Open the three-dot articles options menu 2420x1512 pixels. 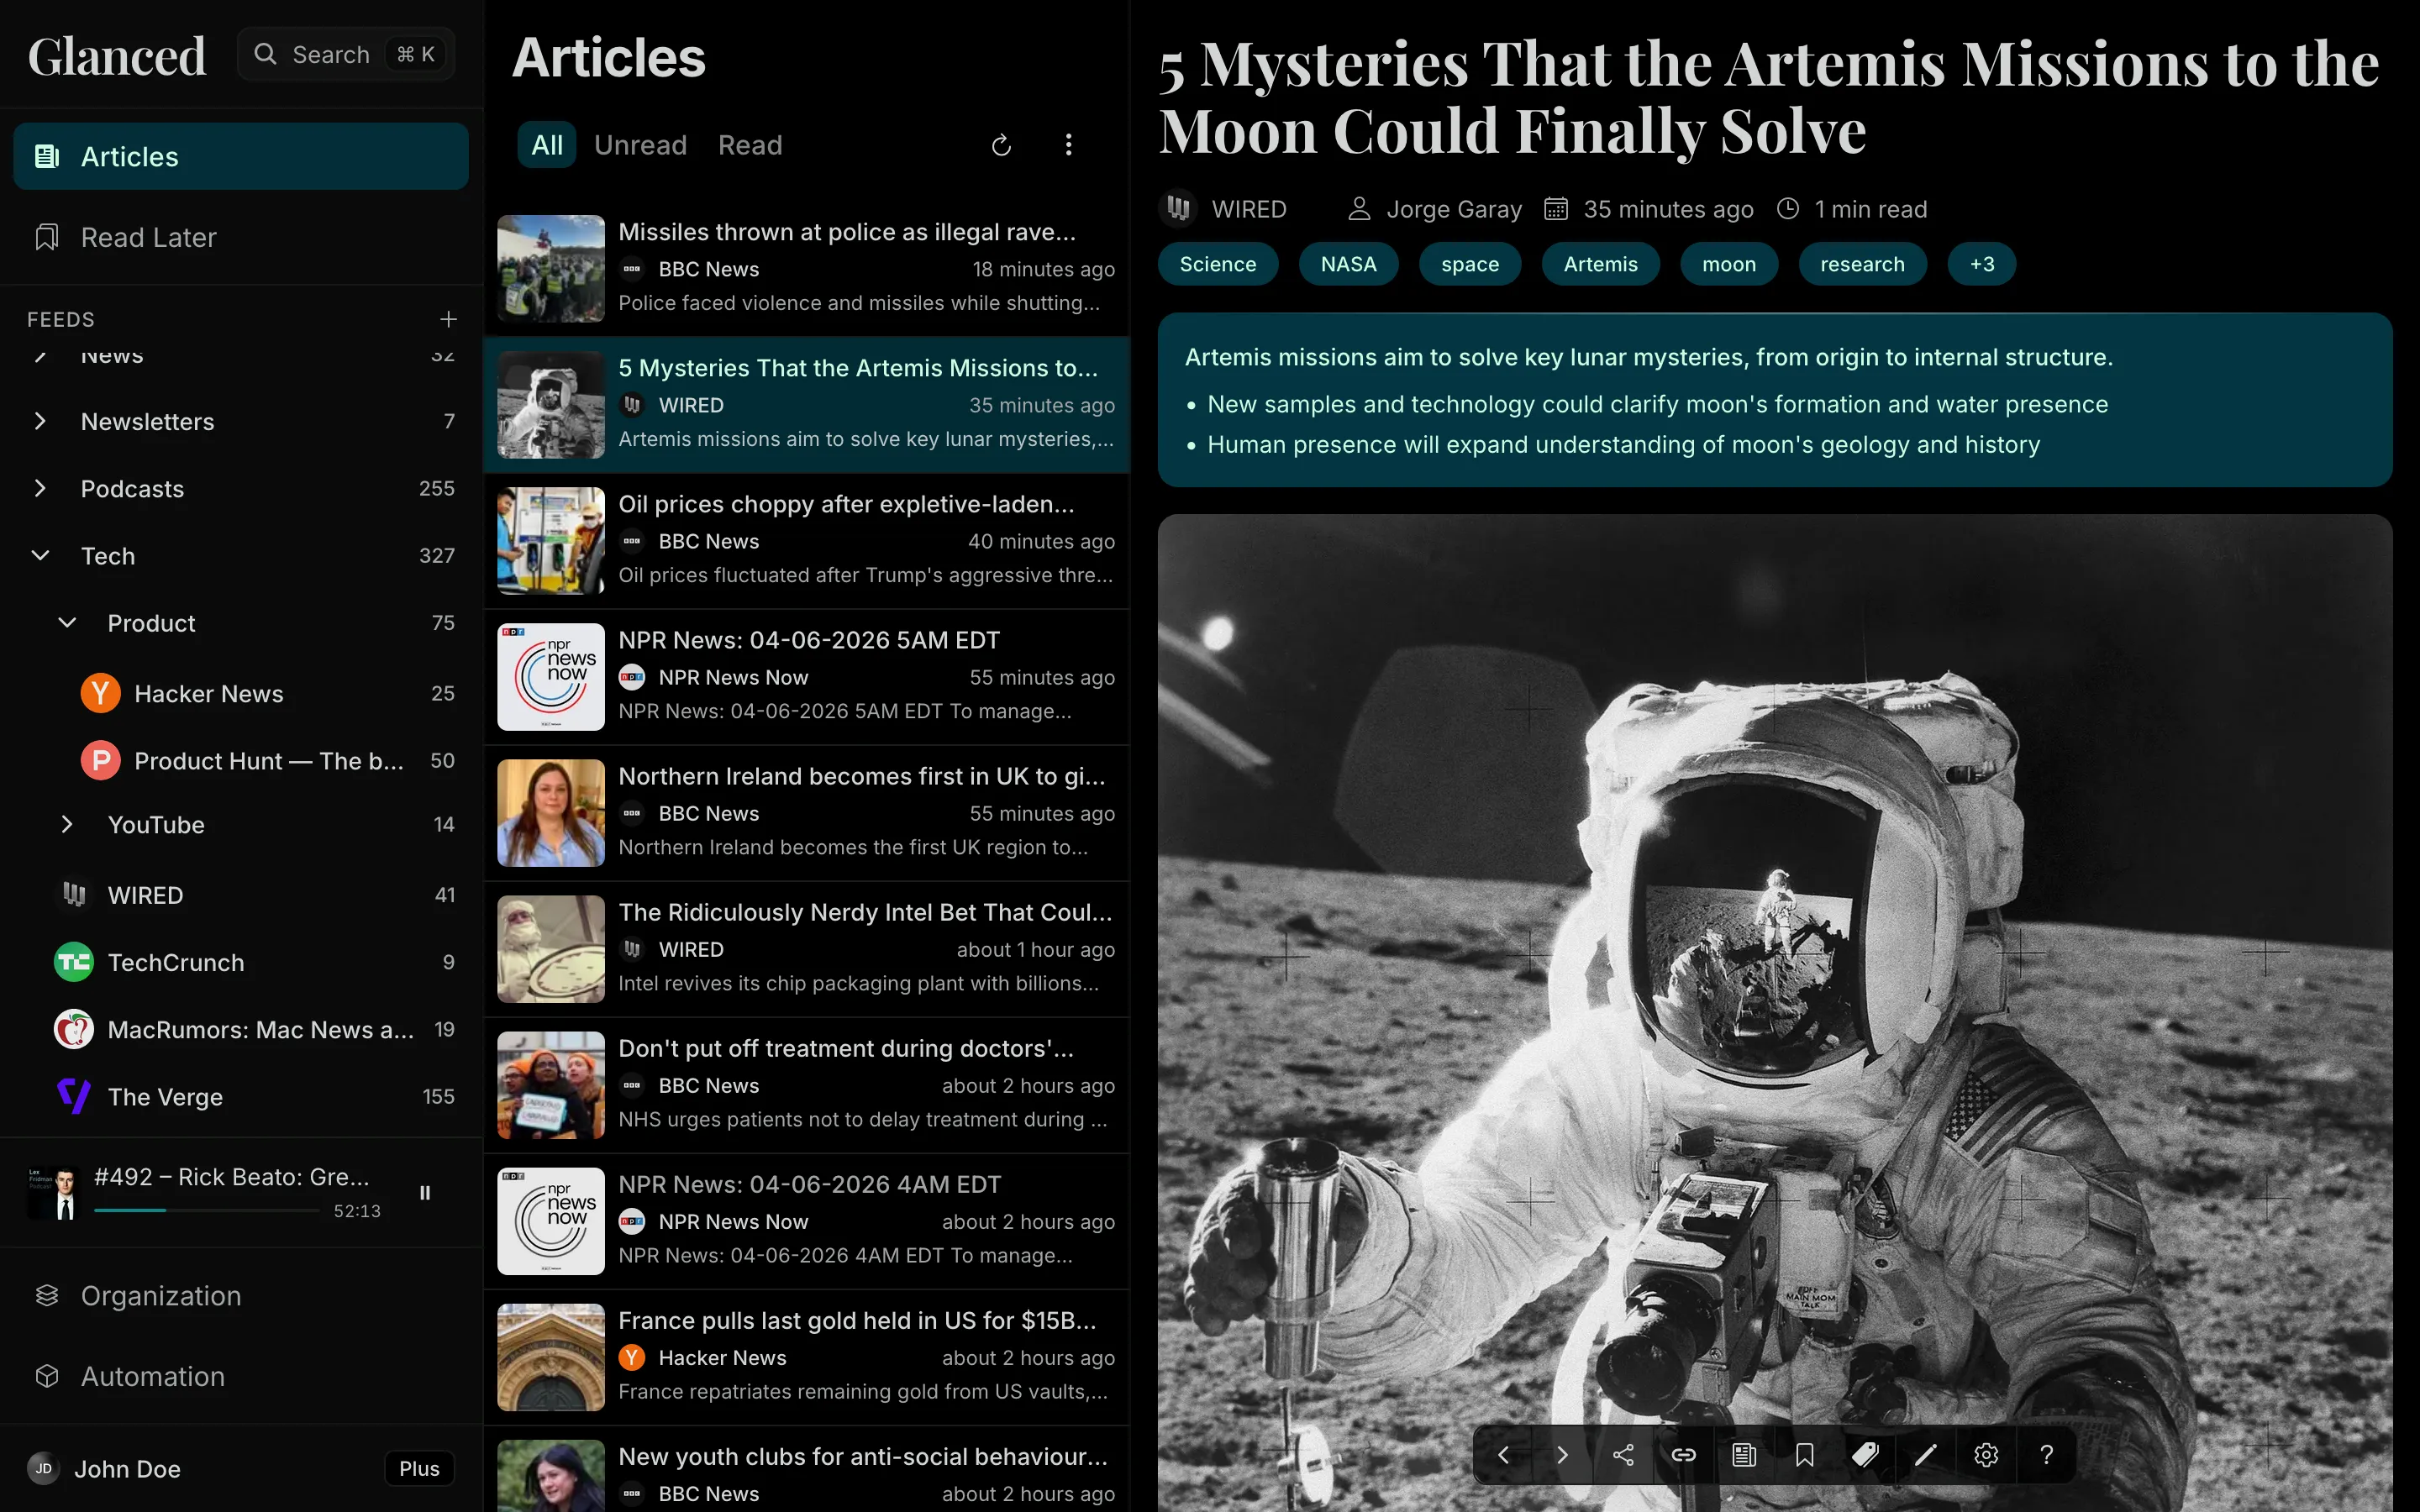click(1068, 145)
